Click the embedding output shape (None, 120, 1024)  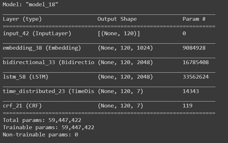click(x=125, y=48)
